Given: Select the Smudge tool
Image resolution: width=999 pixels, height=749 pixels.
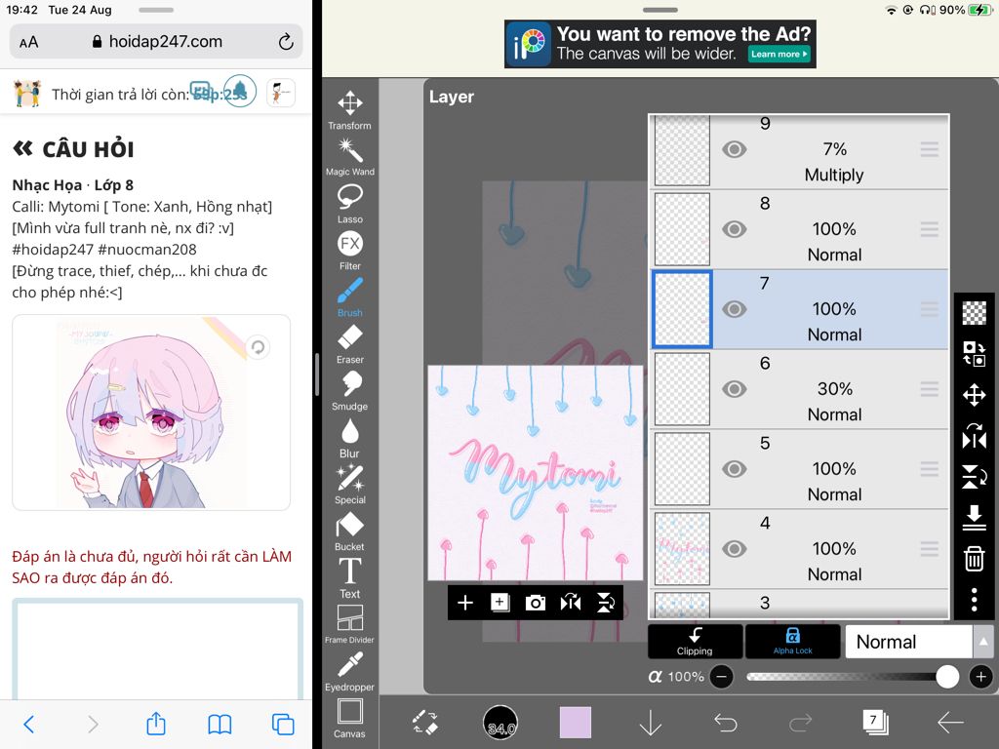Looking at the screenshot, I should pos(350,390).
